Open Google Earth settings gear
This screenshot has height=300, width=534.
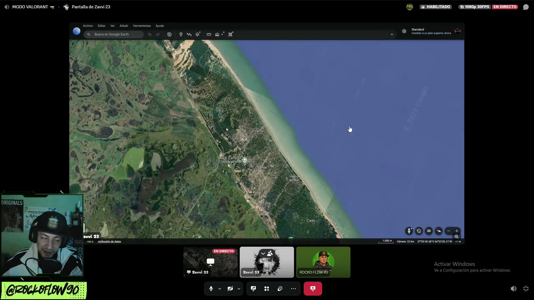(x=404, y=31)
